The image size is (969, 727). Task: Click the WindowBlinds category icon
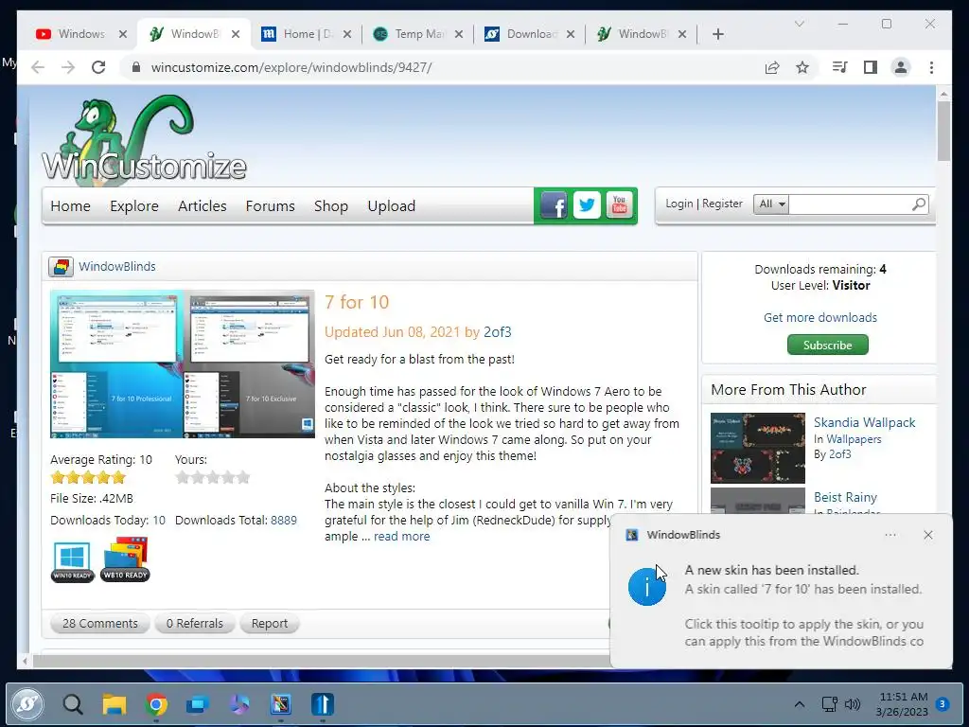[61, 266]
